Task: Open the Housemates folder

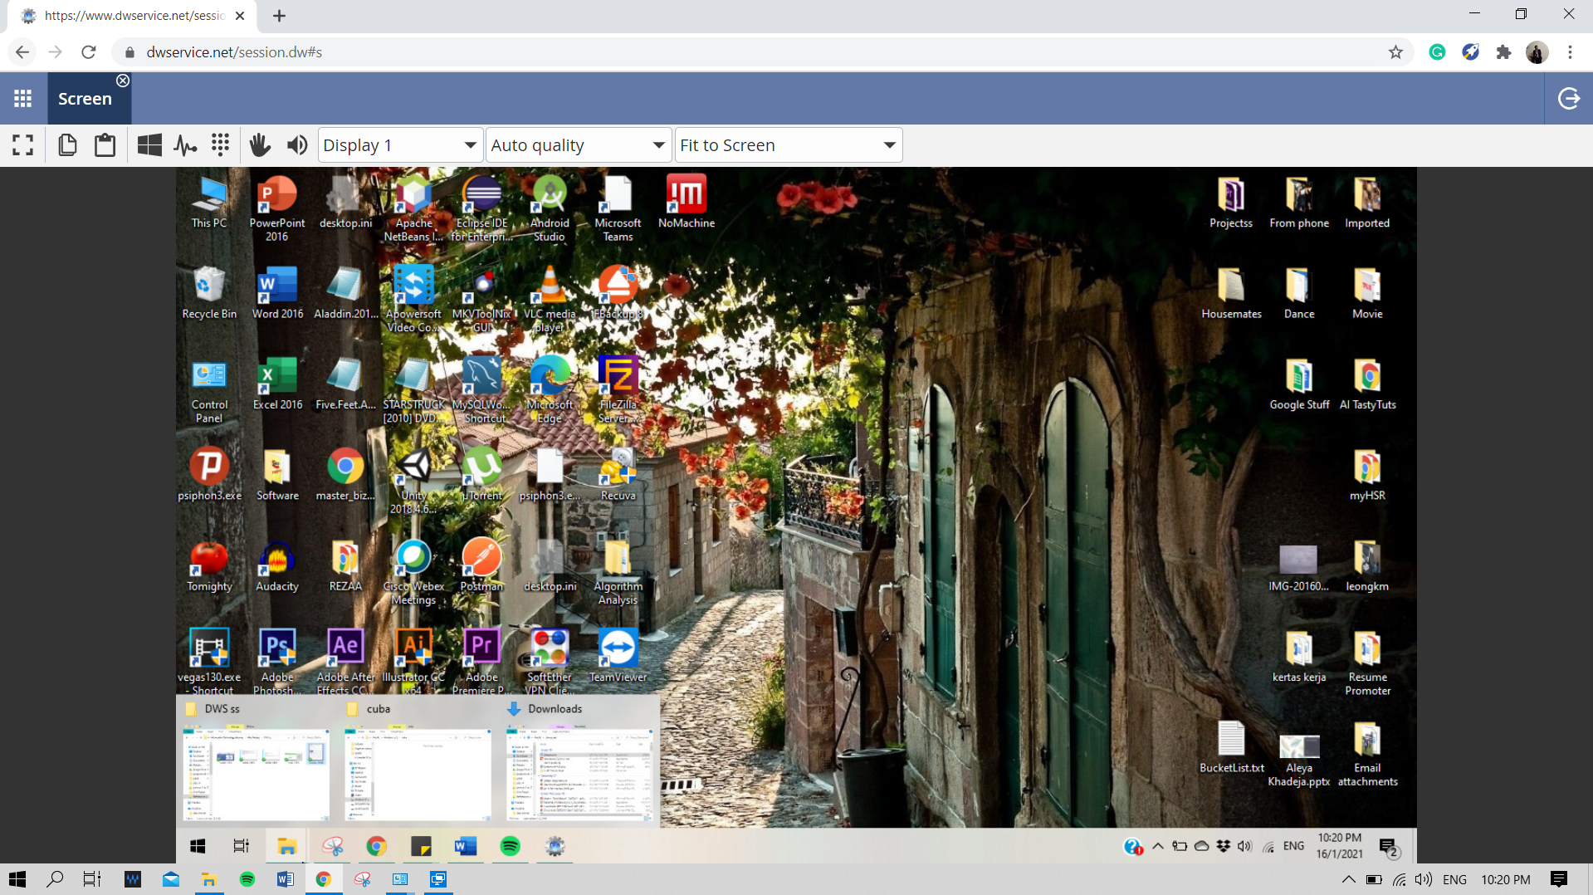Action: point(1231,292)
